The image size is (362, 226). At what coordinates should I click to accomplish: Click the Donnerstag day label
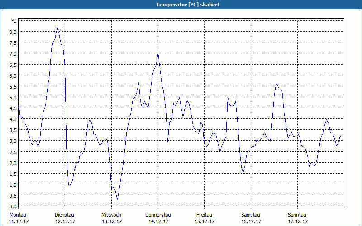tap(158, 215)
